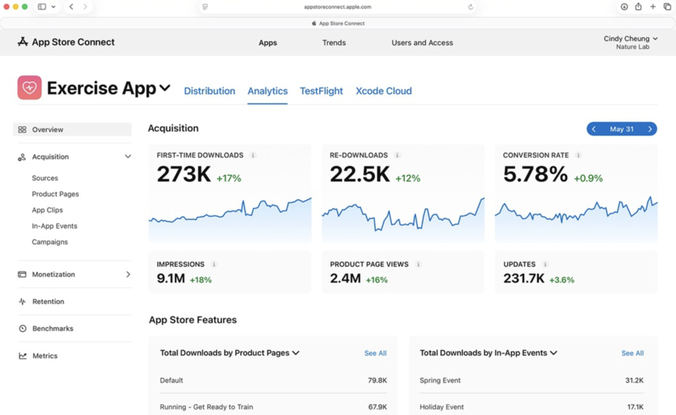This screenshot has width=676, height=415.
Task: Click the Re-Downloads trend chart
Action: coord(403,218)
